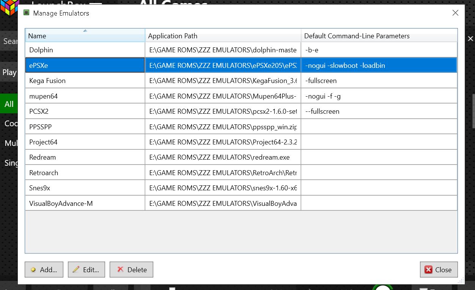Click the "-nogui -f -g" parameters cell
The width and height of the screenshot is (475, 290).
pyautogui.click(x=379, y=96)
